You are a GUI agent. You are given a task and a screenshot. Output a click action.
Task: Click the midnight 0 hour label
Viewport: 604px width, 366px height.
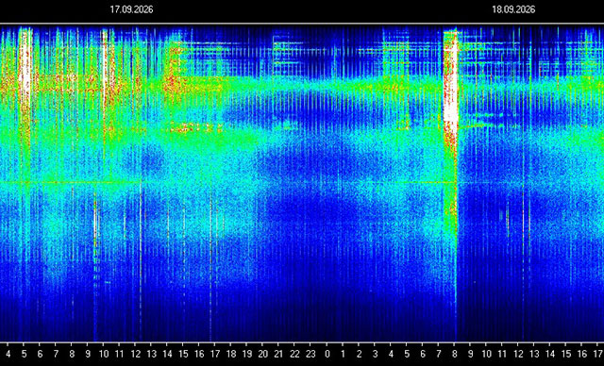327,354
